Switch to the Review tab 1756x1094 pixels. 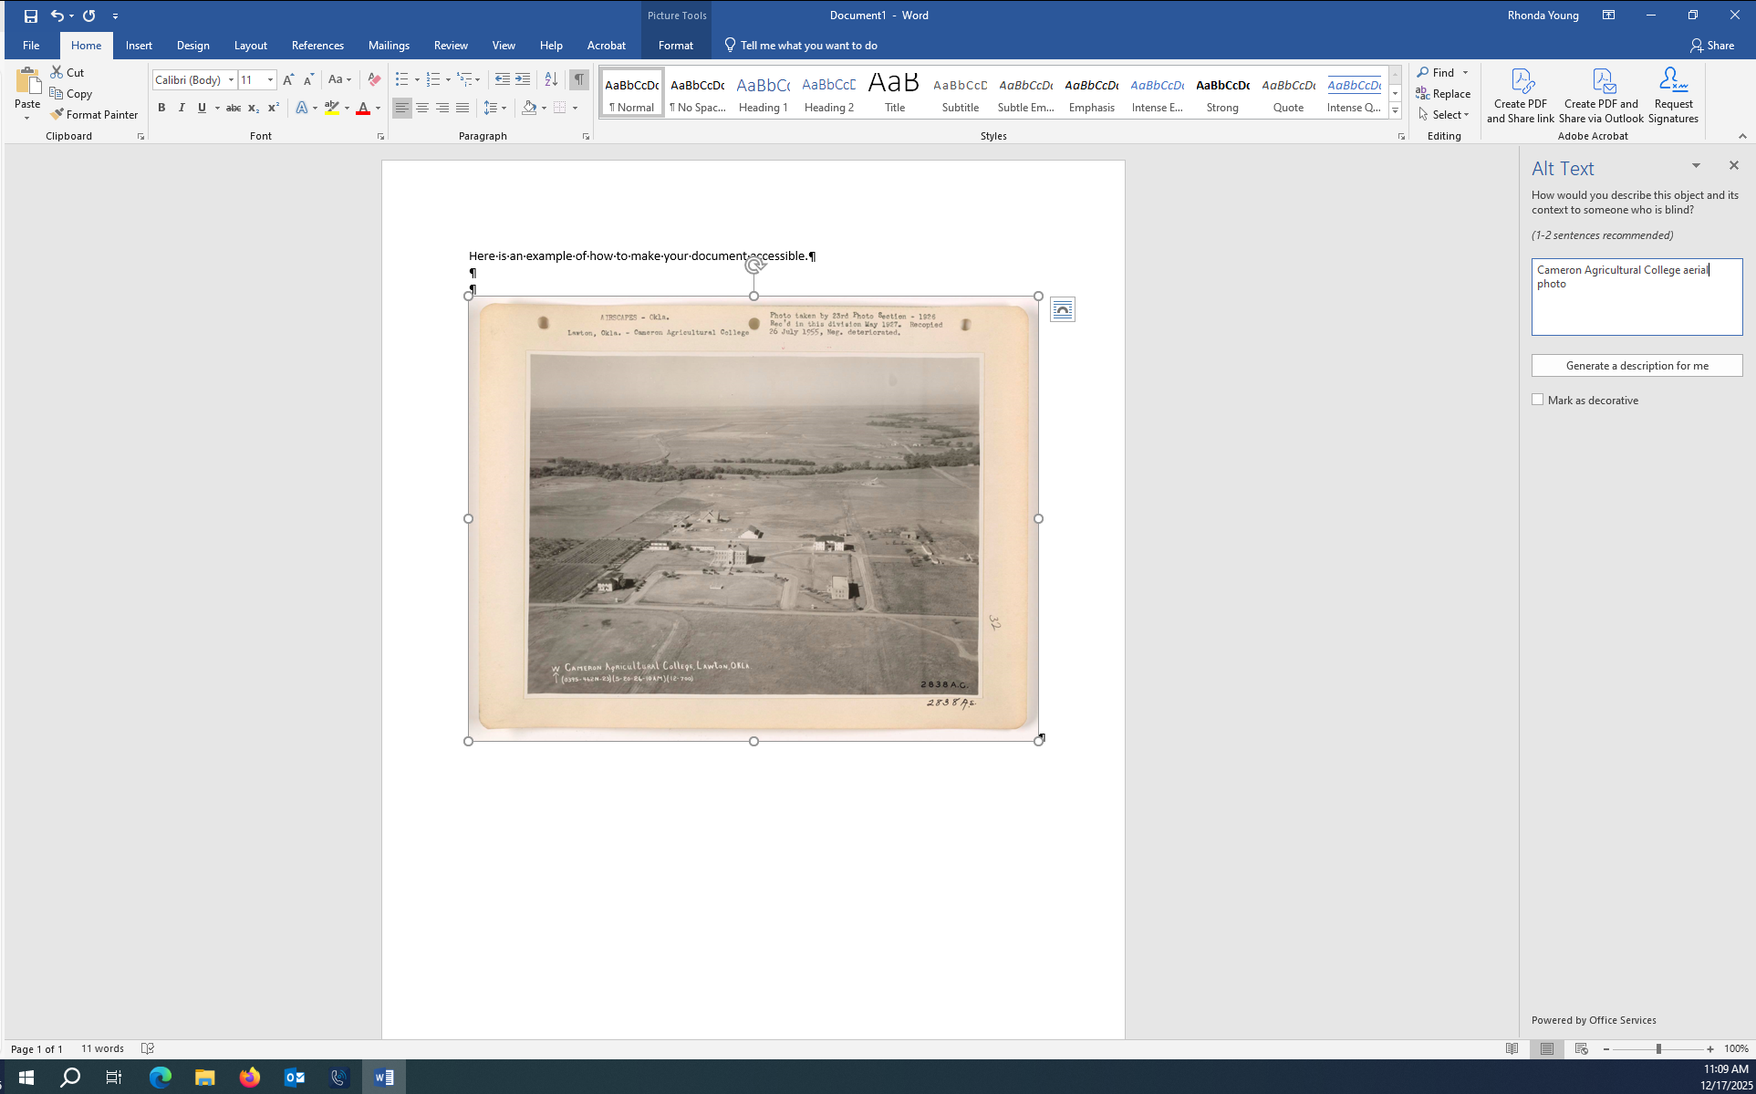click(451, 45)
